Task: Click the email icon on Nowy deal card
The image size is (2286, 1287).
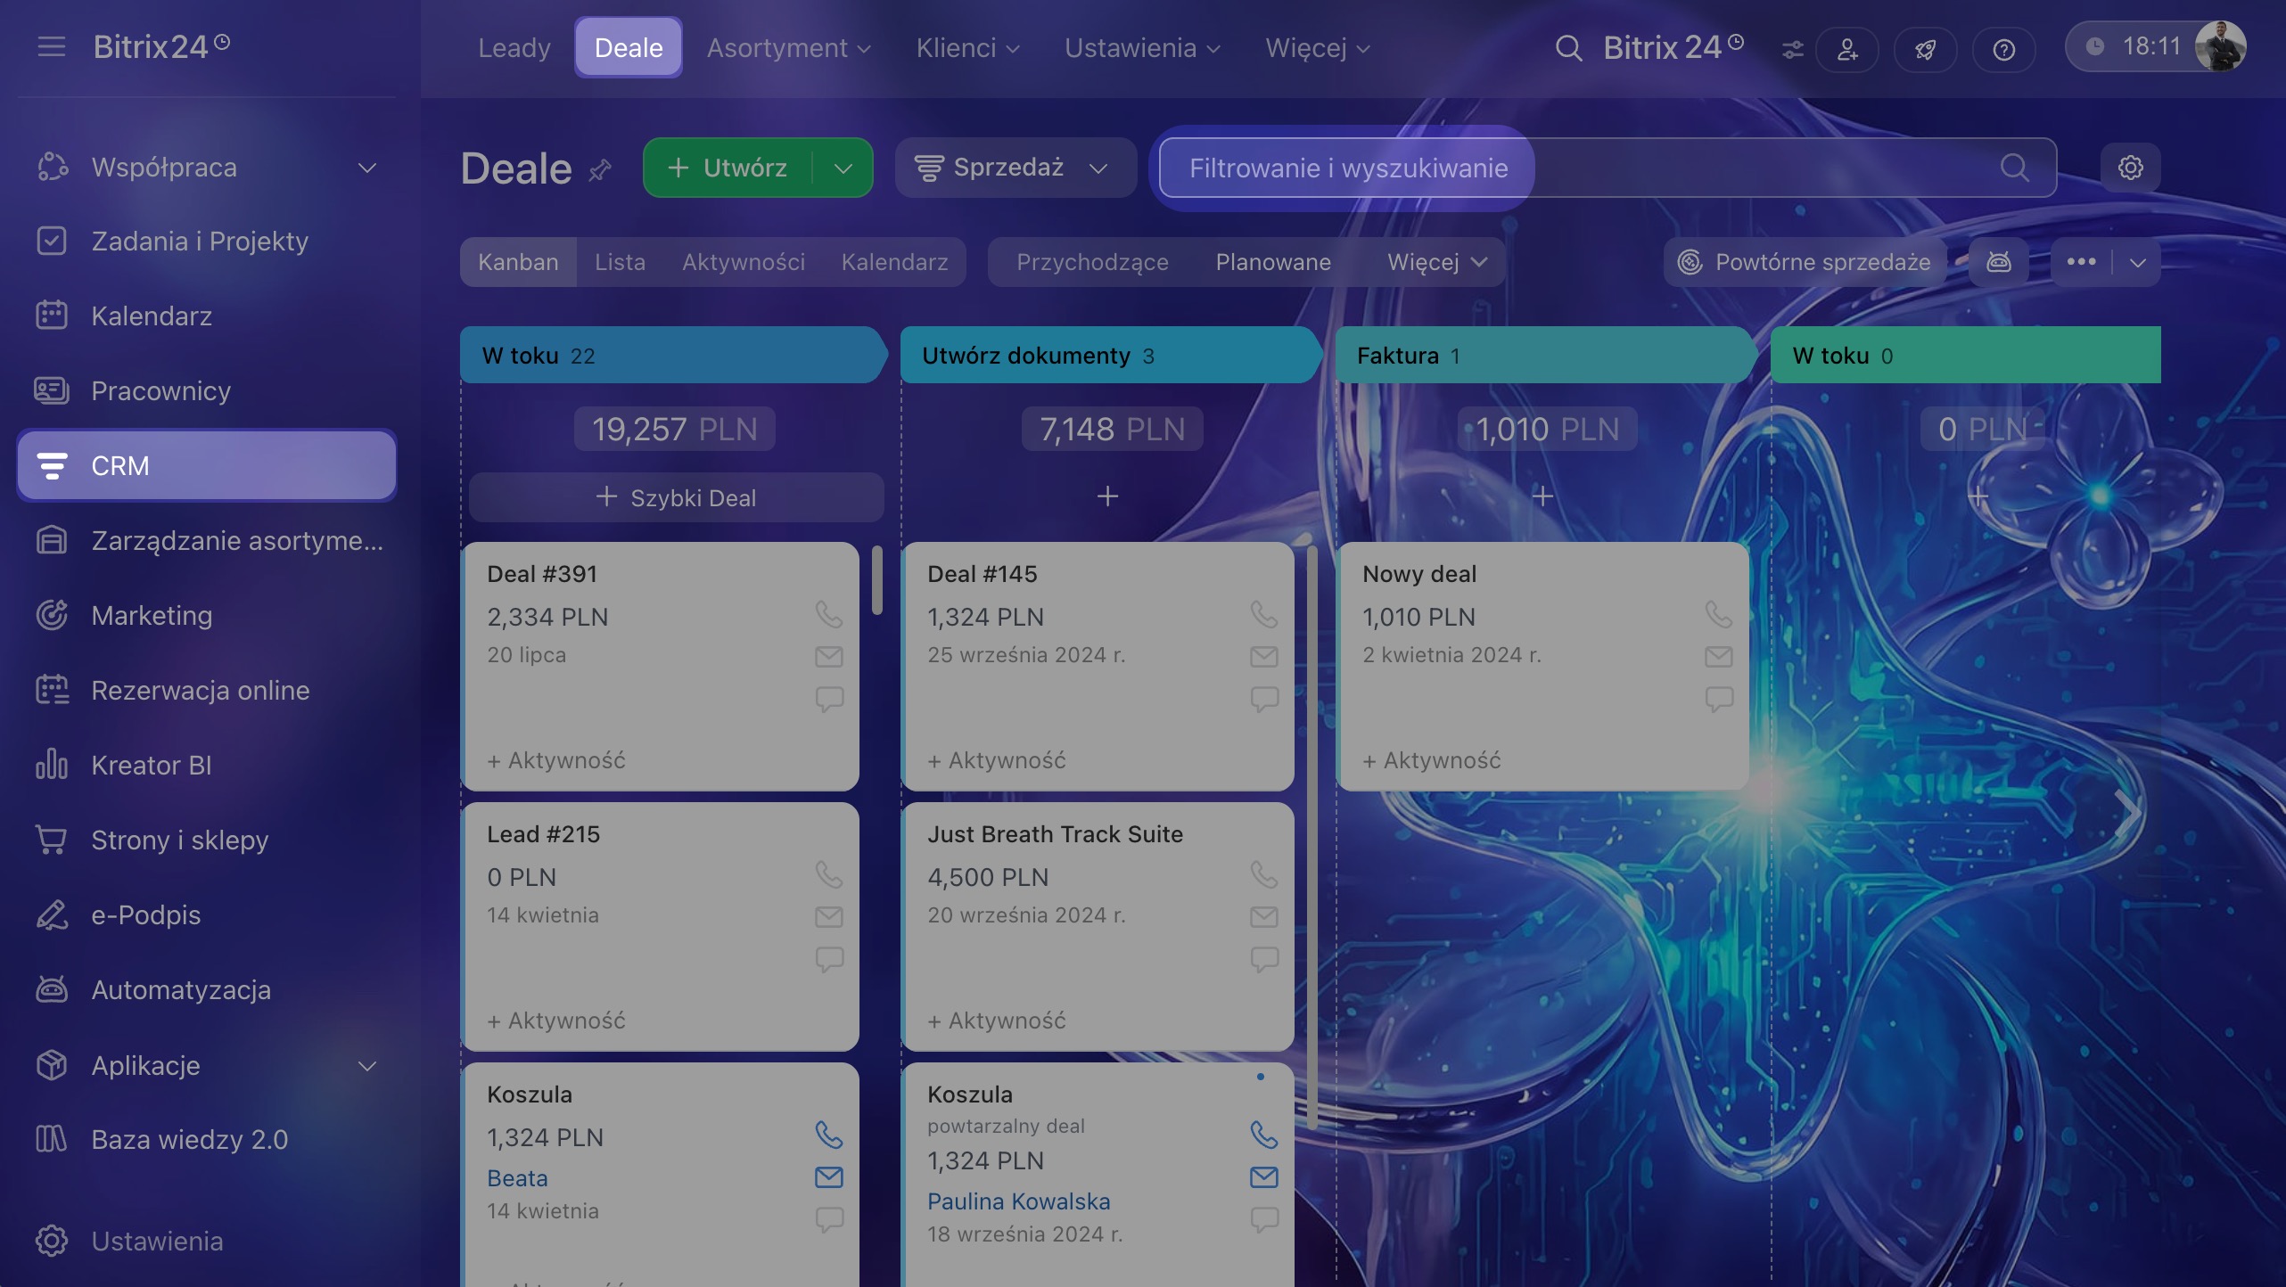Action: (1719, 657)
